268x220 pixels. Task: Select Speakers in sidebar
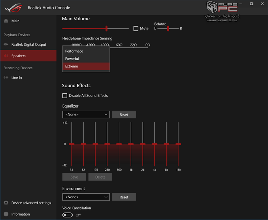coord(28,56)
